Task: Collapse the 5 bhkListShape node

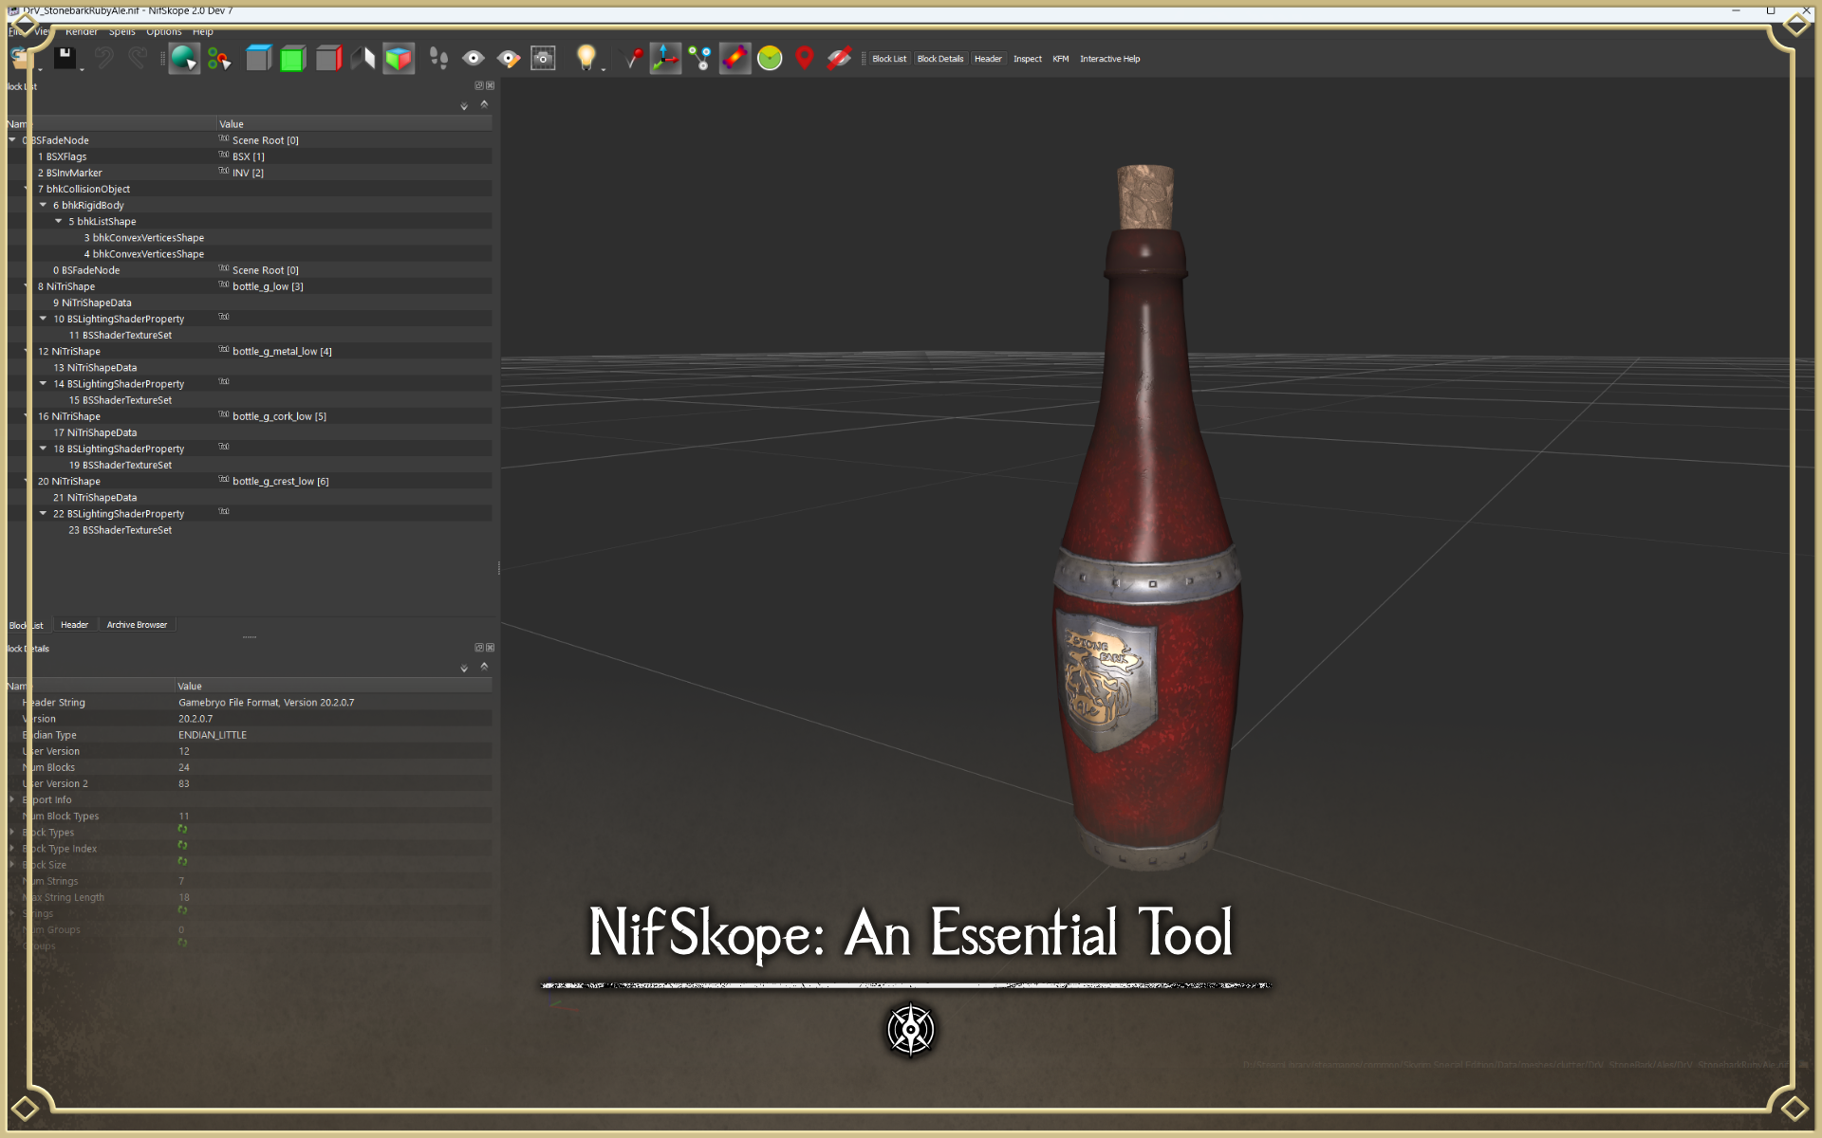Action: coord(59,221)
